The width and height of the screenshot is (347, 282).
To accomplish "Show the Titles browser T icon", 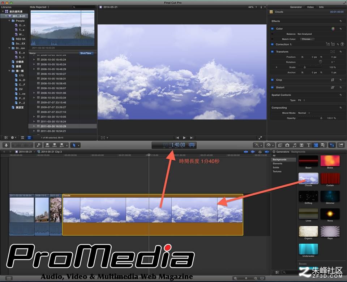I will click(308, 145).
